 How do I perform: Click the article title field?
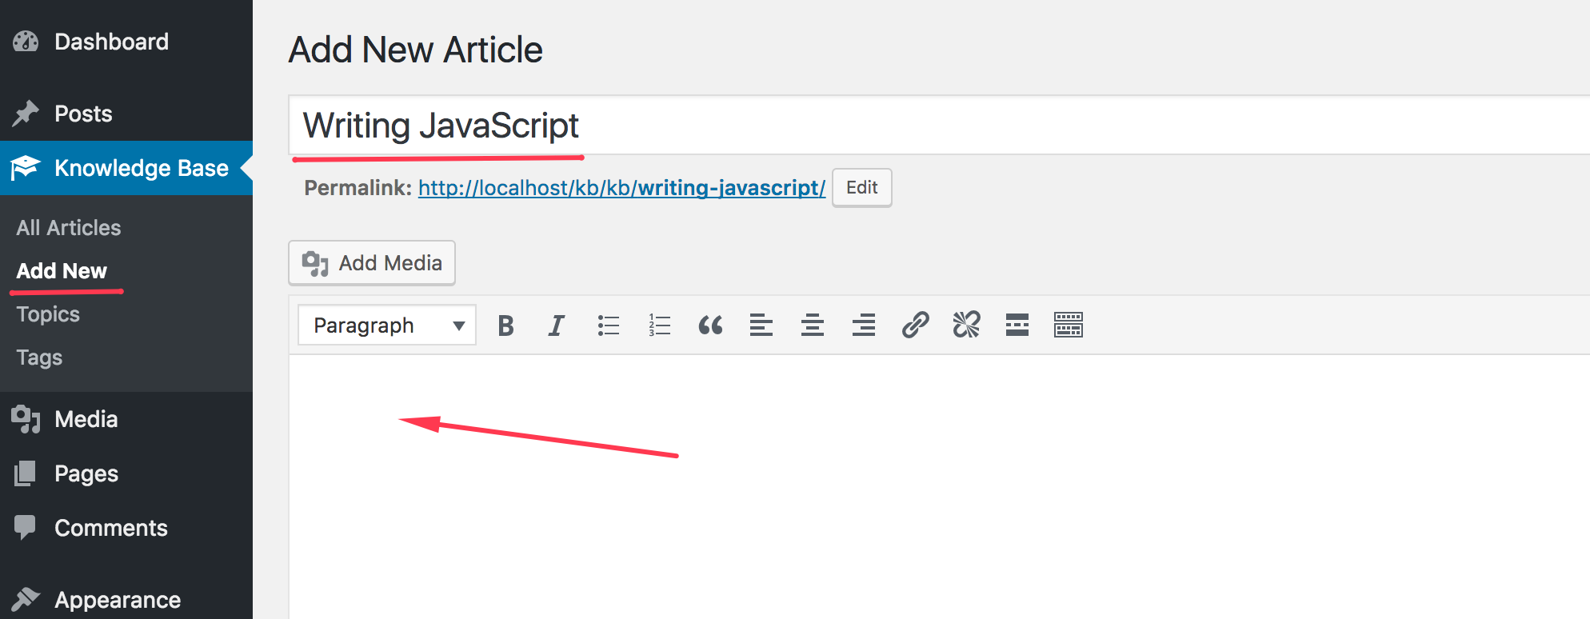tap(939, 126)
